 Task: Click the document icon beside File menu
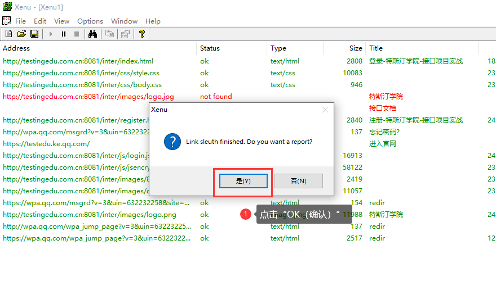pyautogui.click(x=6, y=21)
